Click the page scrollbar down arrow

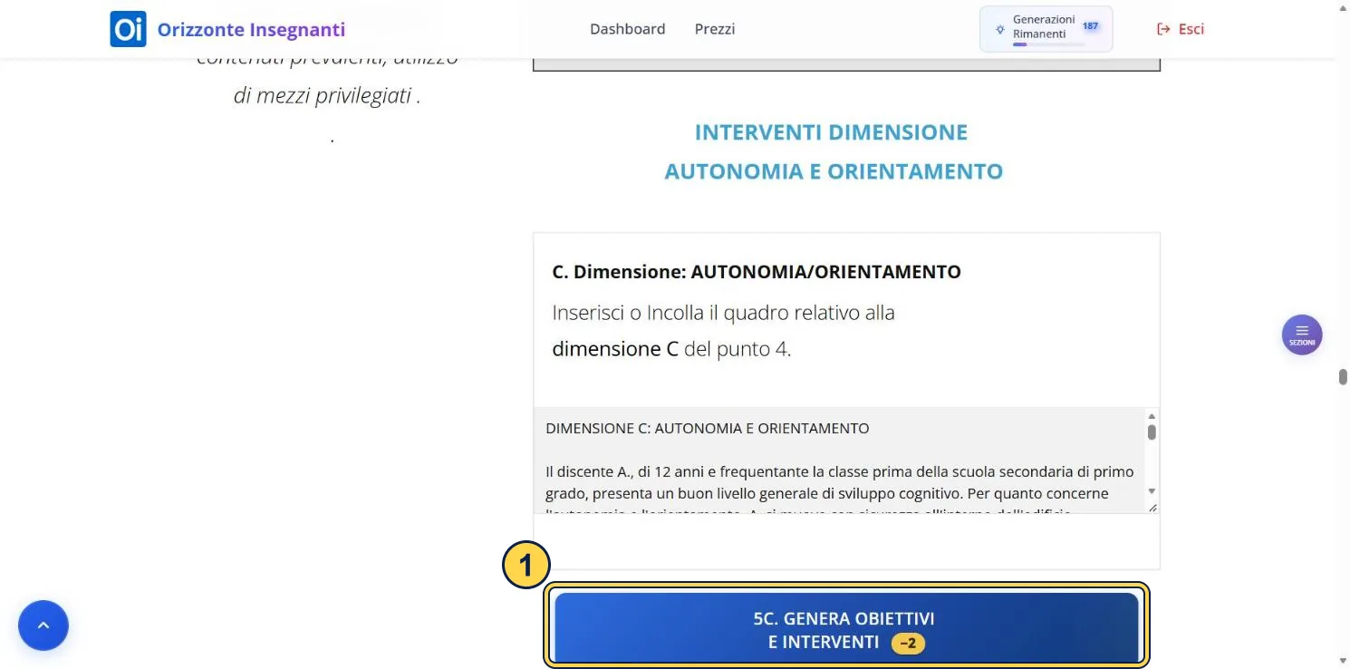1343,660
